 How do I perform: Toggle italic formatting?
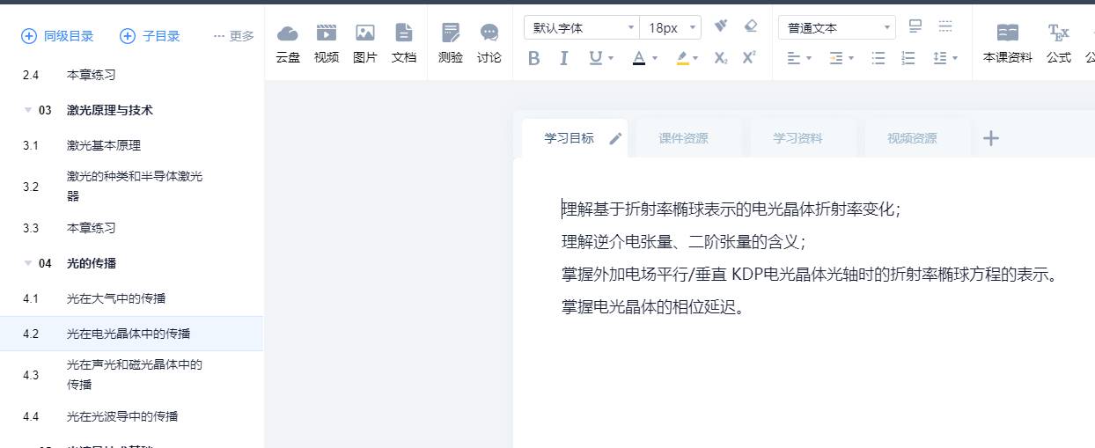(563, 59)
